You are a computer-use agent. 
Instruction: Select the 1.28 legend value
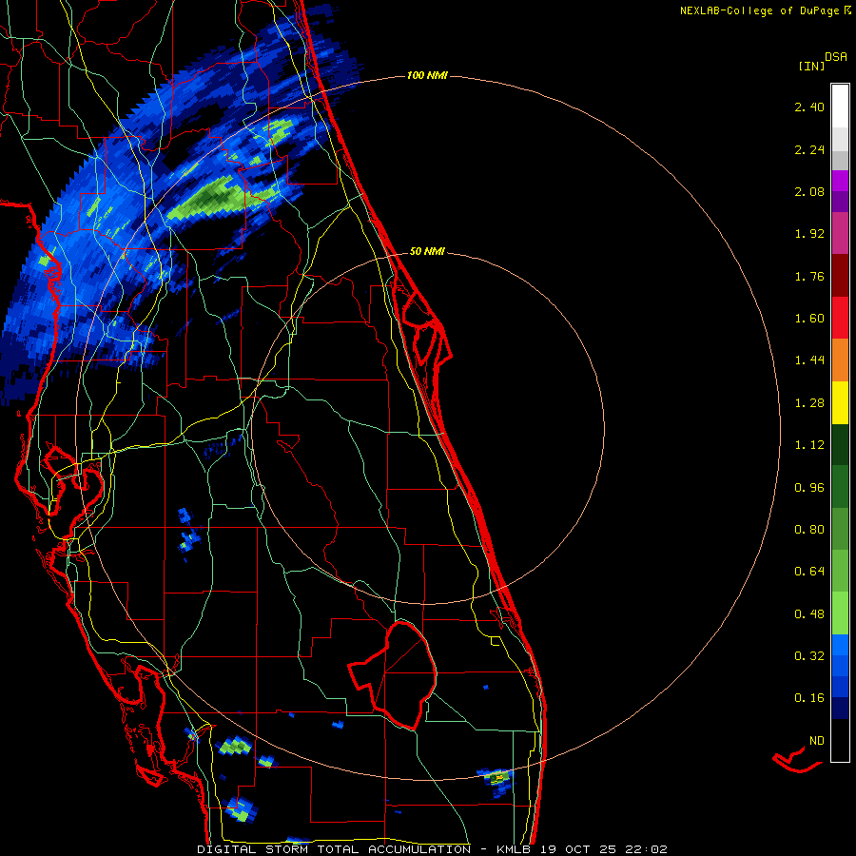(809, 403)
